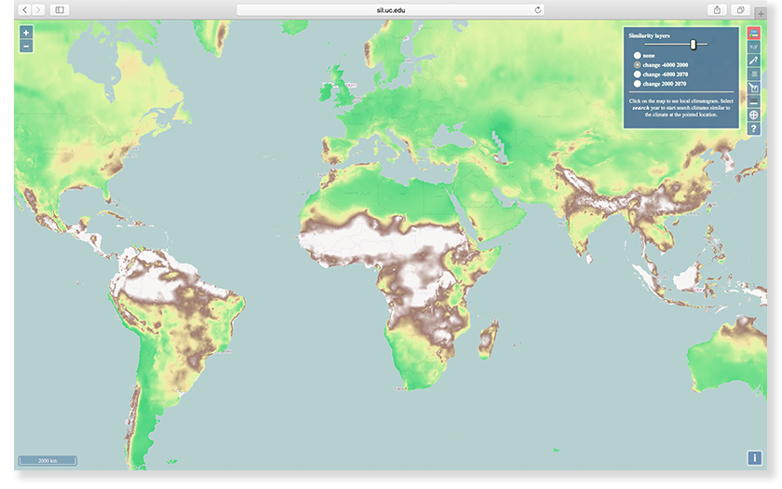Select the eyedropper query tool

point(754,61)
